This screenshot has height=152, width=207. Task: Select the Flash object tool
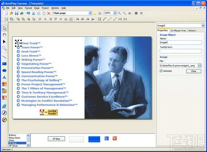click(4, 113)
